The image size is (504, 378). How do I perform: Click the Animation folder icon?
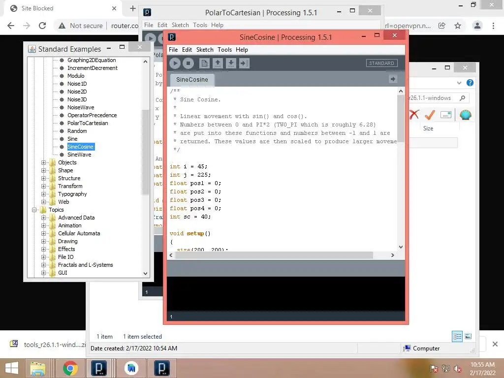[52, 225]
